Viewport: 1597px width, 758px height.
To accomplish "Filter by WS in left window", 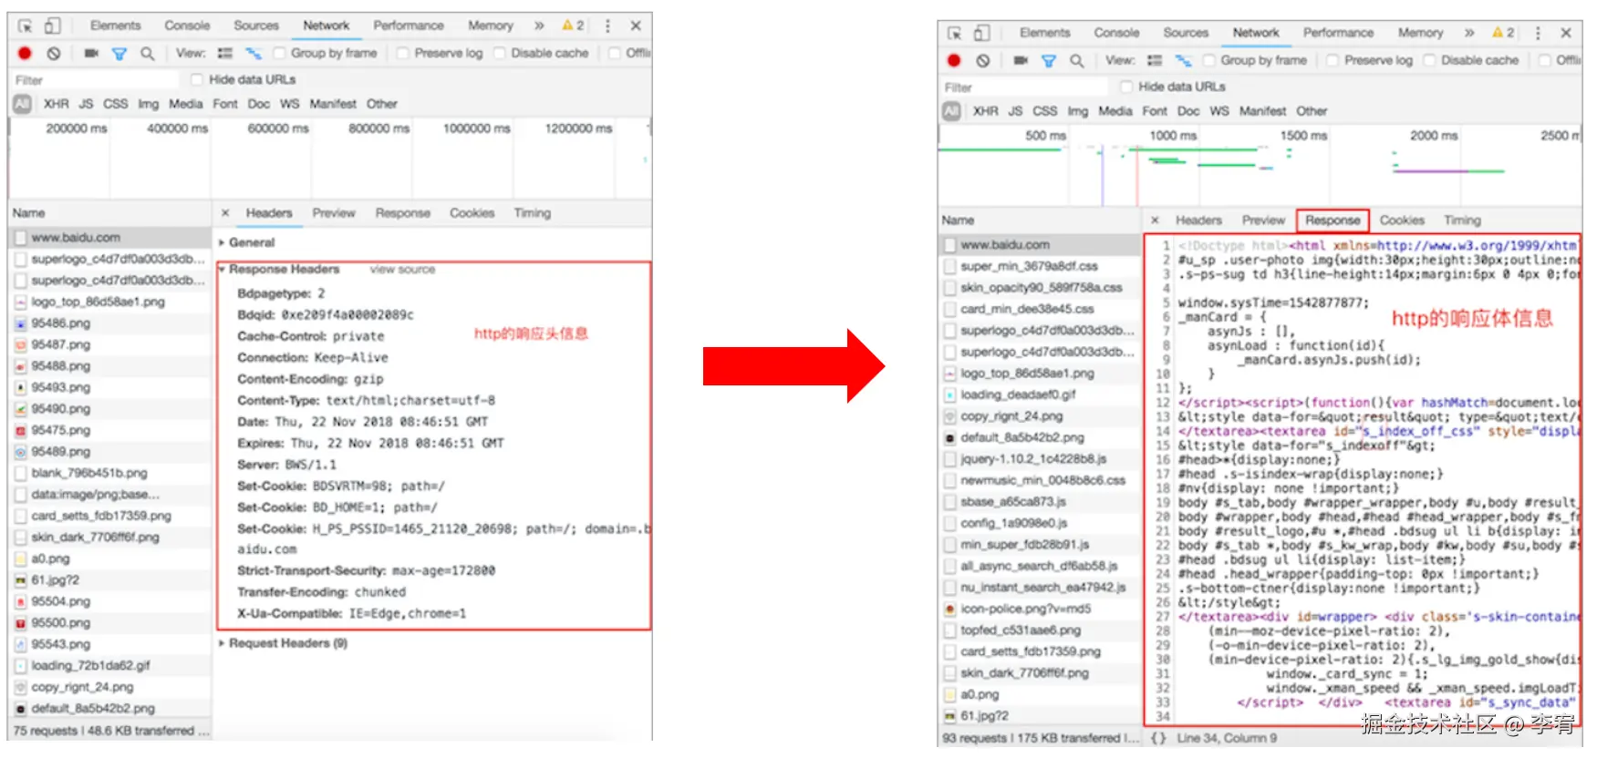I will click(x=289, y=104).
